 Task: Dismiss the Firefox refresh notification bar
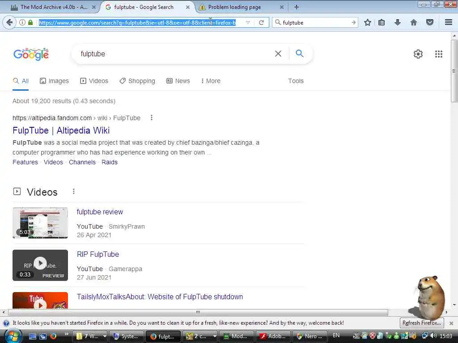click(x=451, y=323)
